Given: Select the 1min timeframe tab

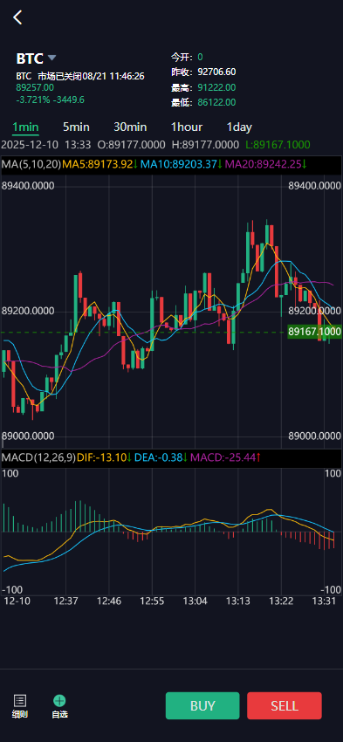Looking at the screenshot, I should click(25, 127).
